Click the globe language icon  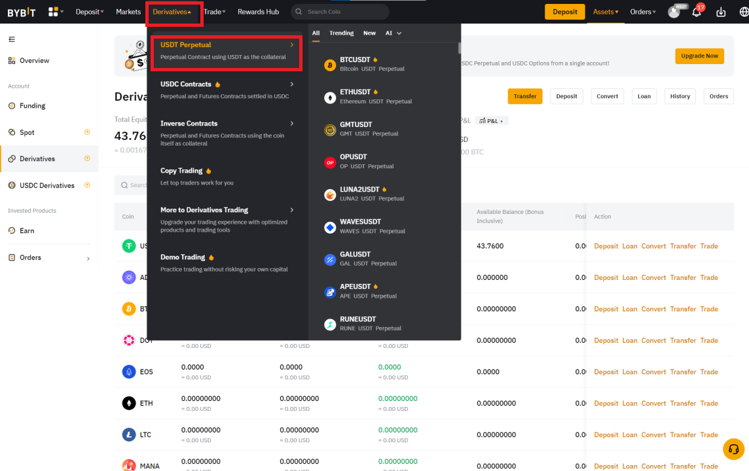coord(743,12)
